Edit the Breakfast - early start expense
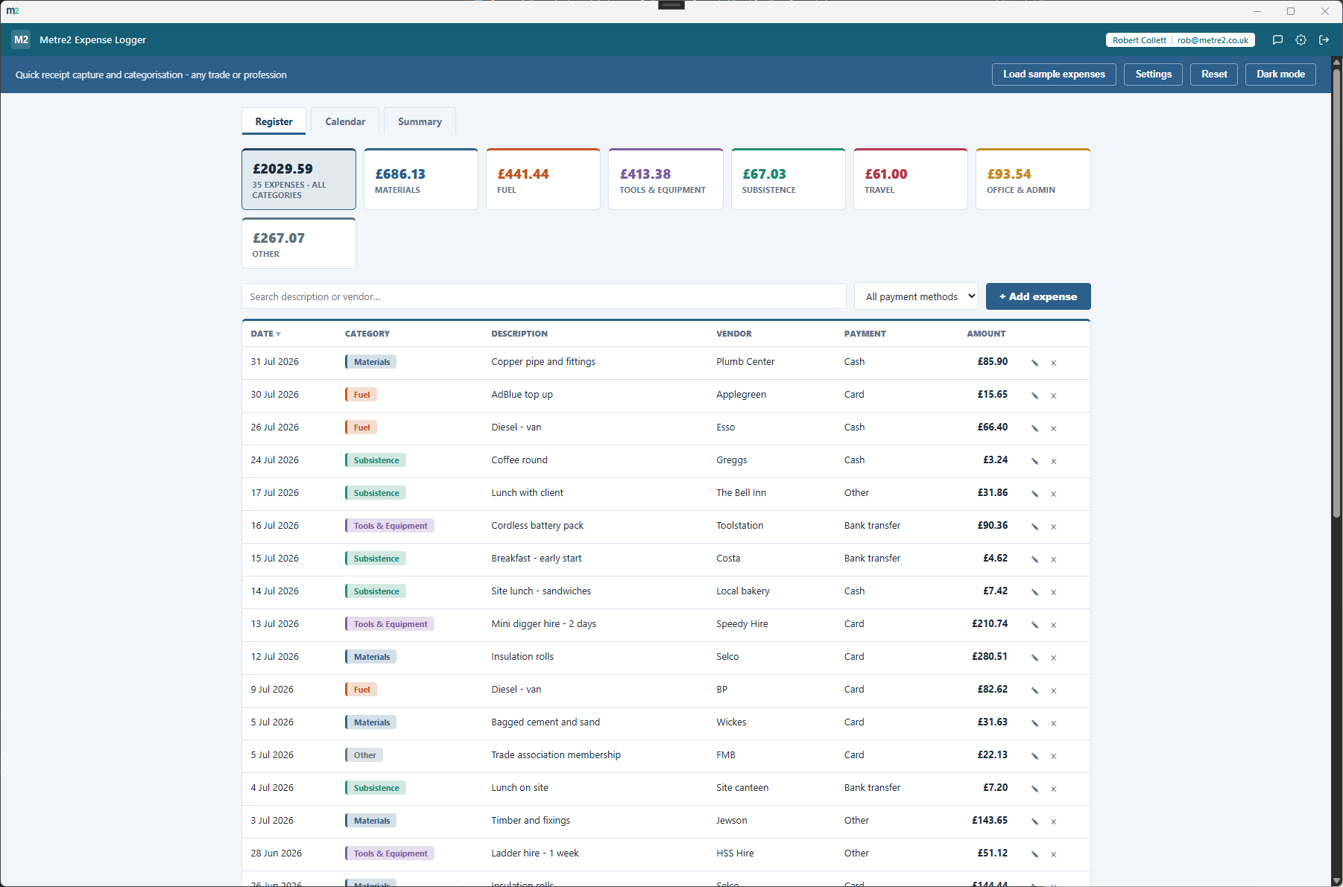The width and height of the screenshot is (1343, 887). click(1034, 559)
